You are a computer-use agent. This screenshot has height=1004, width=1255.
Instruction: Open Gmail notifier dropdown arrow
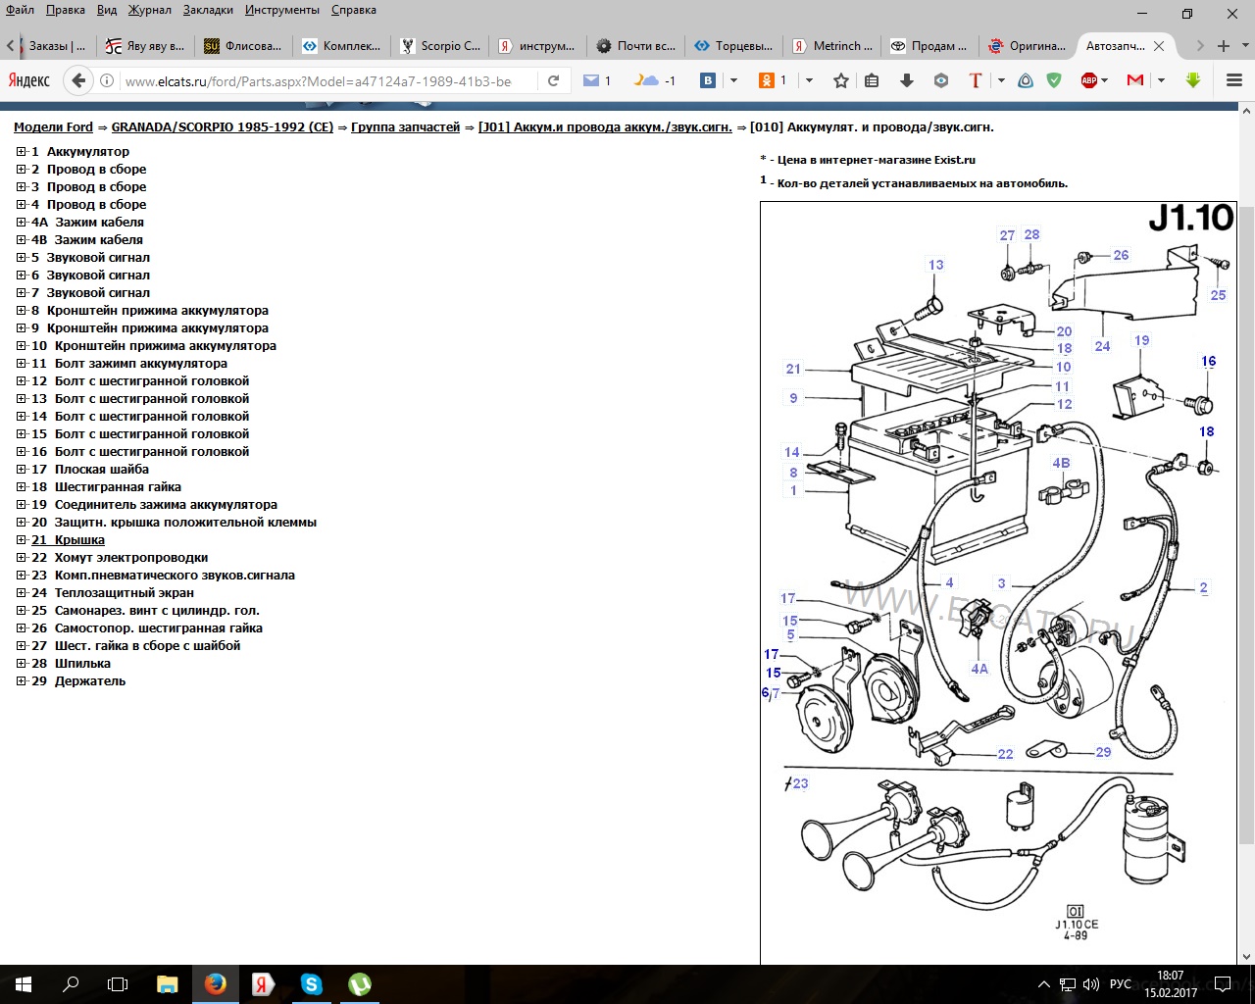click(1161, 80)
